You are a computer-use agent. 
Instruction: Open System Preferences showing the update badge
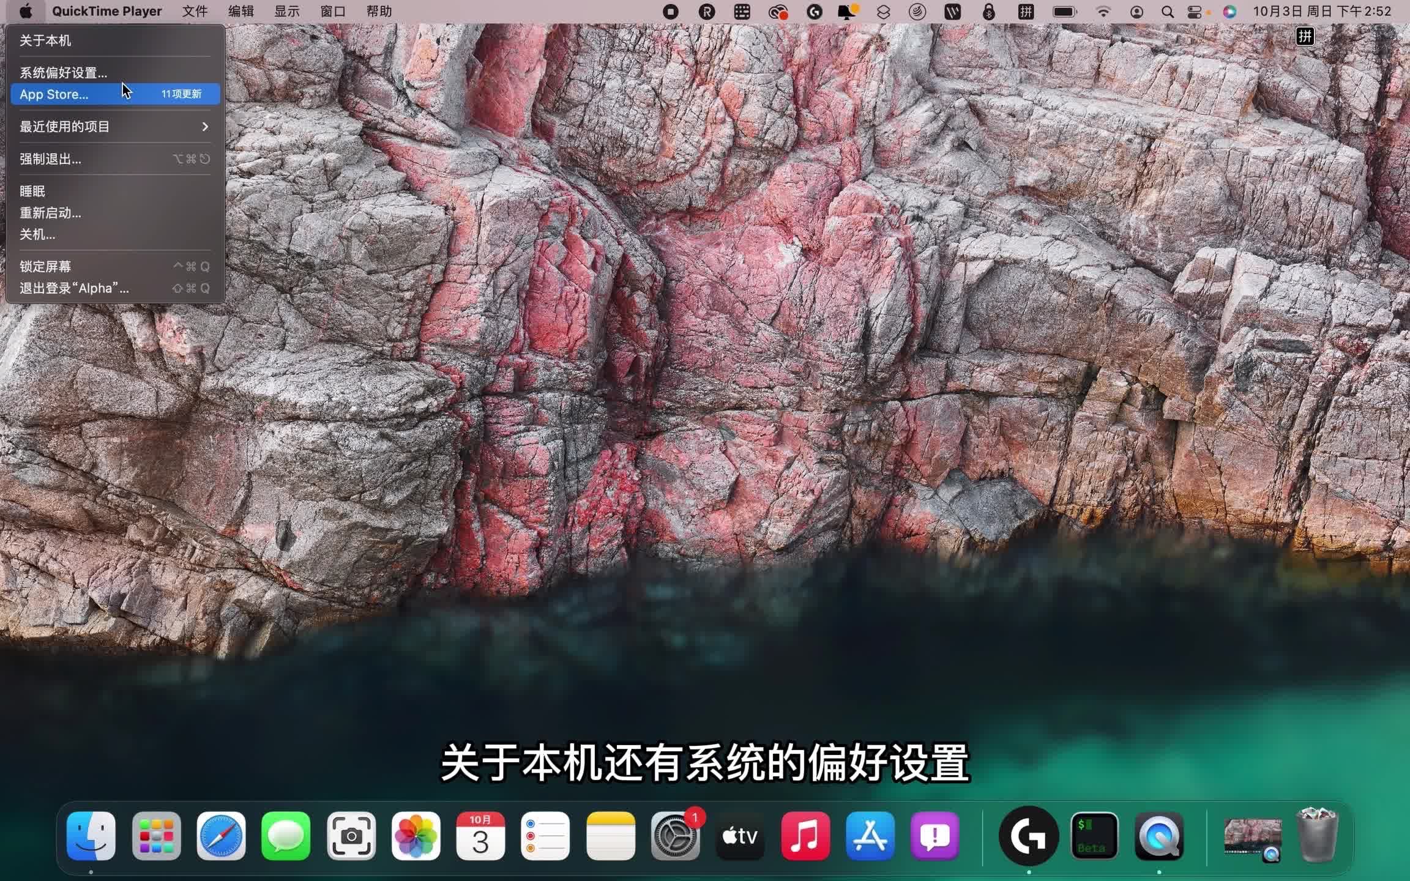click(675, 836)
